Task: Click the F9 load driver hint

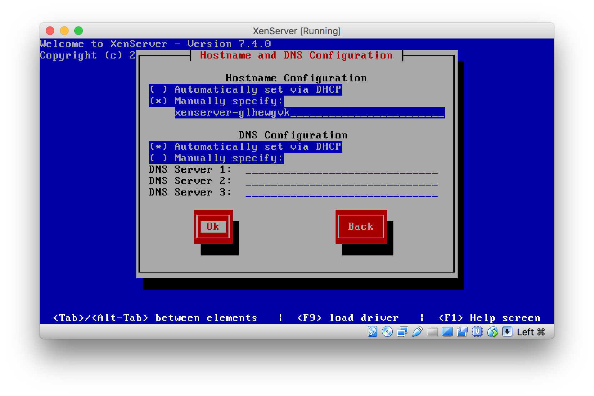Action: click(348, 318)
